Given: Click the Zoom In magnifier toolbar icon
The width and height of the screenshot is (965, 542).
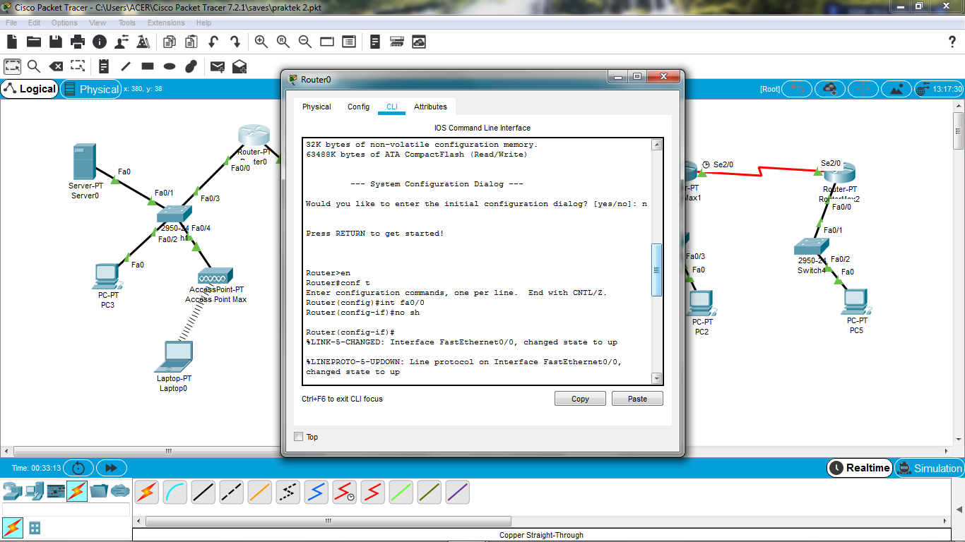Looking at the screenshot, I should [x=261, y=42].
